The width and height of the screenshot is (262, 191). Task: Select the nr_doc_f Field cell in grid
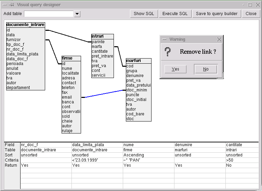(x=46, y=145)
